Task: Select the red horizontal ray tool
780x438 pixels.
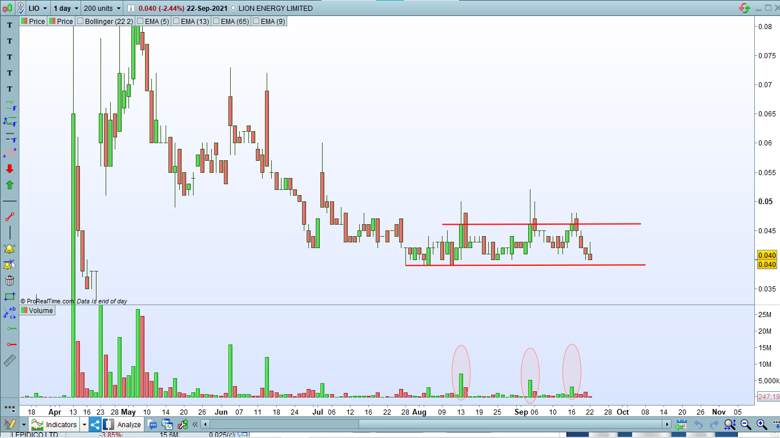Action: pyautogui.click(x=11, y=344)
